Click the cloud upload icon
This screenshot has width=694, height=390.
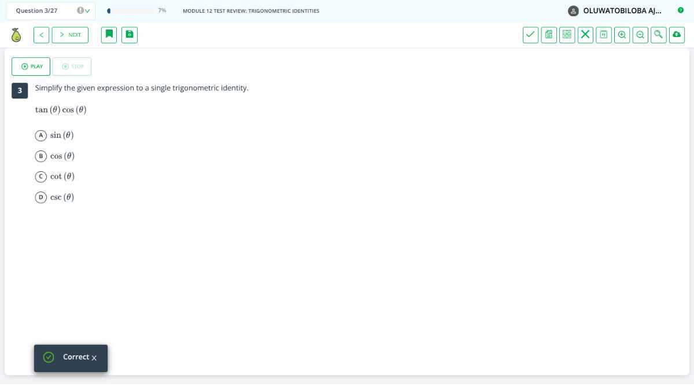[677, 35]
